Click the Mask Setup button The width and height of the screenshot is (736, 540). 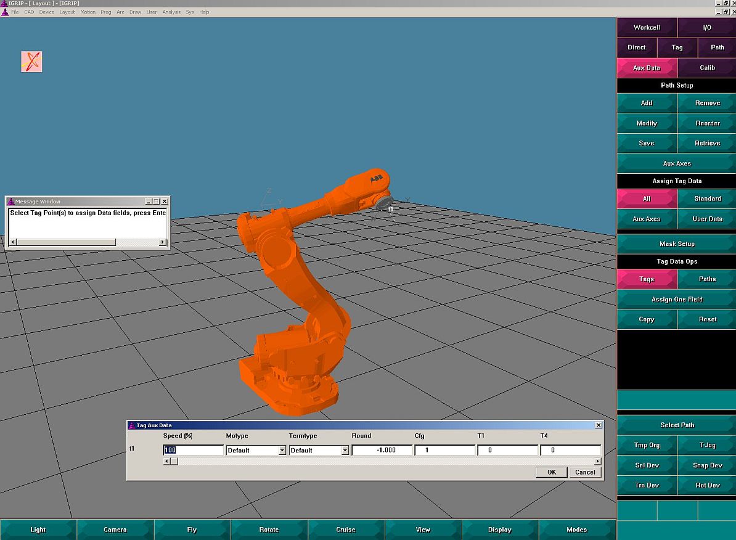pos(676,243)
